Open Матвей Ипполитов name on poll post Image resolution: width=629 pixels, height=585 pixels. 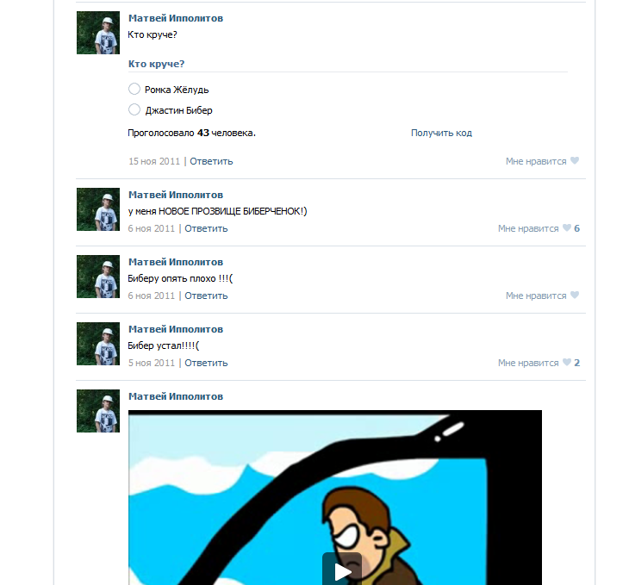click(x=175, y=18)
